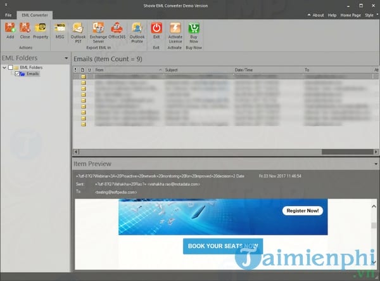The height and width of the screenshot is (281, 380).
Task: Open the About menu item
Action: point(318,15)
